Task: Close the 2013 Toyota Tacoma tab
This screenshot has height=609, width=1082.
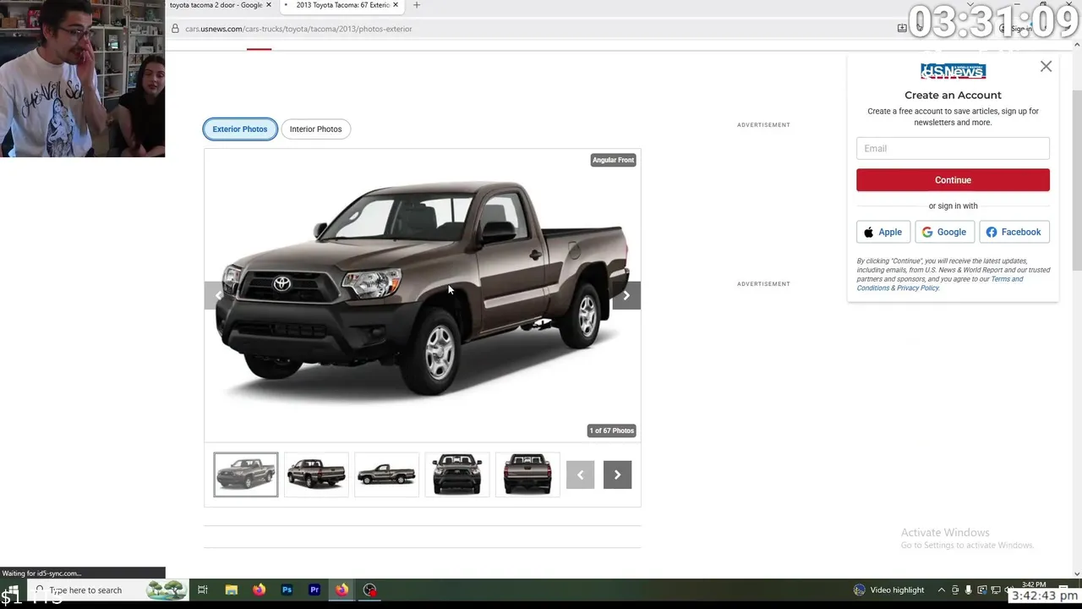Action: [396, 5]
